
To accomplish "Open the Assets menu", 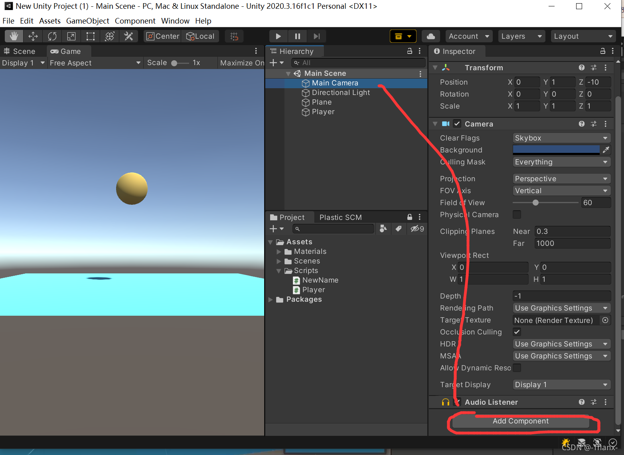I will click(x=50, y=21).
